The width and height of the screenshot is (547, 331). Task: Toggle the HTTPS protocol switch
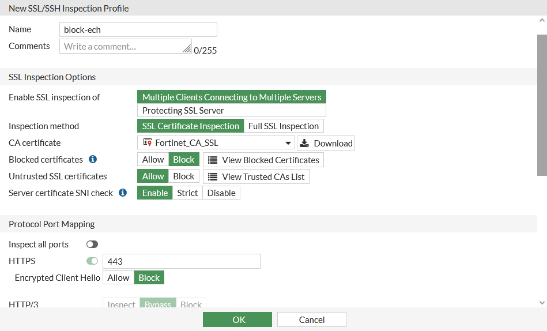tap(92, 261)
